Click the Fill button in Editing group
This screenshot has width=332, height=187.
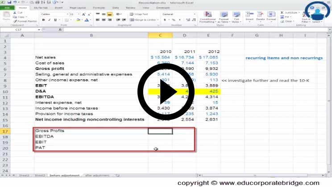[286, 17]
